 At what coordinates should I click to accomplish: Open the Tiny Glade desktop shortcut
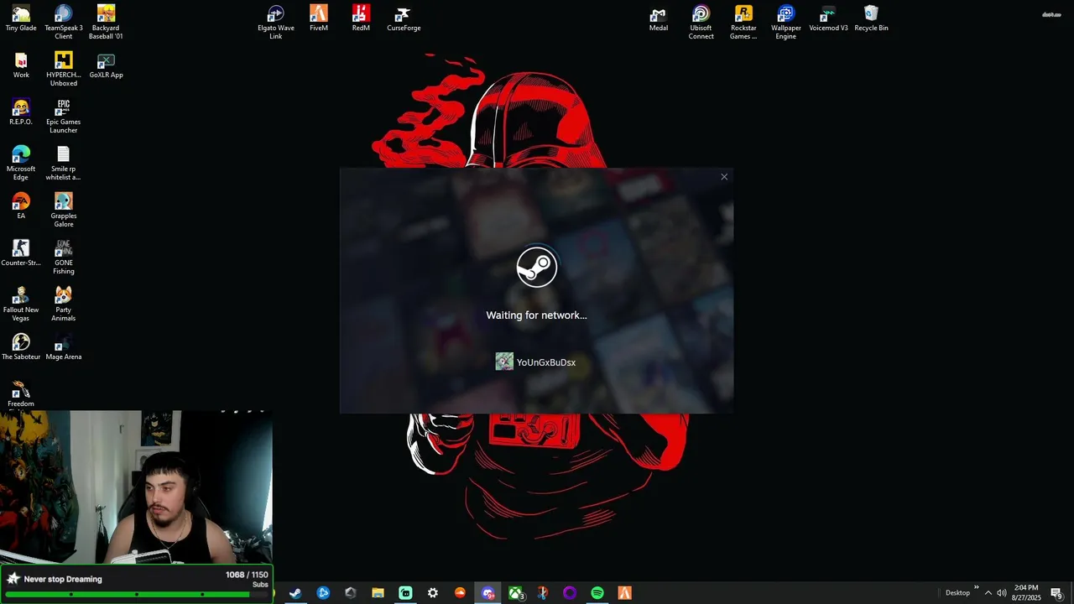click(21, 18)
